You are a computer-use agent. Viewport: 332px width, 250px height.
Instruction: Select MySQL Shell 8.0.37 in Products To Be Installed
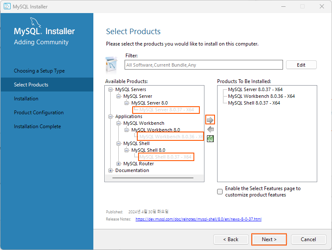click(254, 103)
